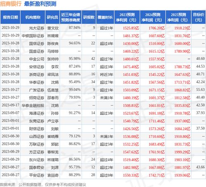Select the 报告日期 column header
206x187 pixels.
pyautogui.click(x=10, y=17)
